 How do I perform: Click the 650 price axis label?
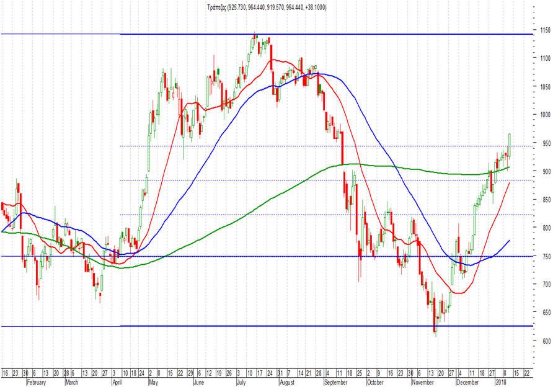pyautogui.click(x=546, y=312)
